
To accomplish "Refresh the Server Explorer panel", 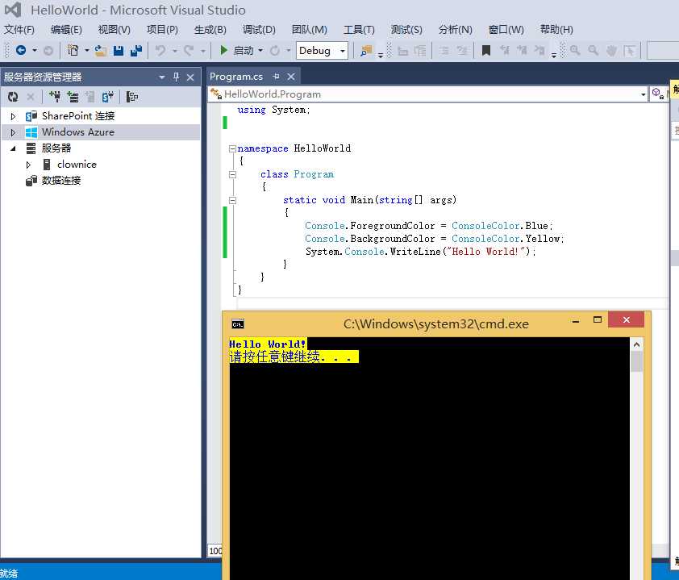I will pyautogui.click(x=13, y=97).
